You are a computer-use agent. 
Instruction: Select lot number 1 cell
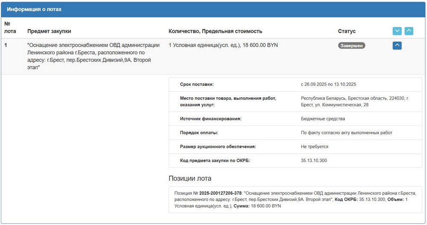point(6,45)
